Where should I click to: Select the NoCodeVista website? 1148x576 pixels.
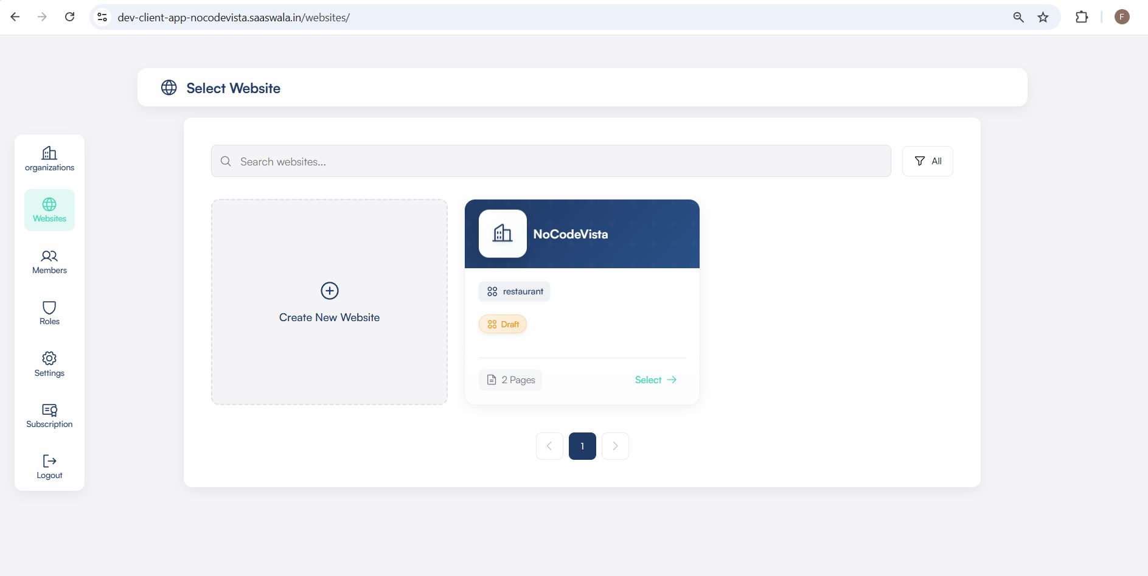point(655,379)
